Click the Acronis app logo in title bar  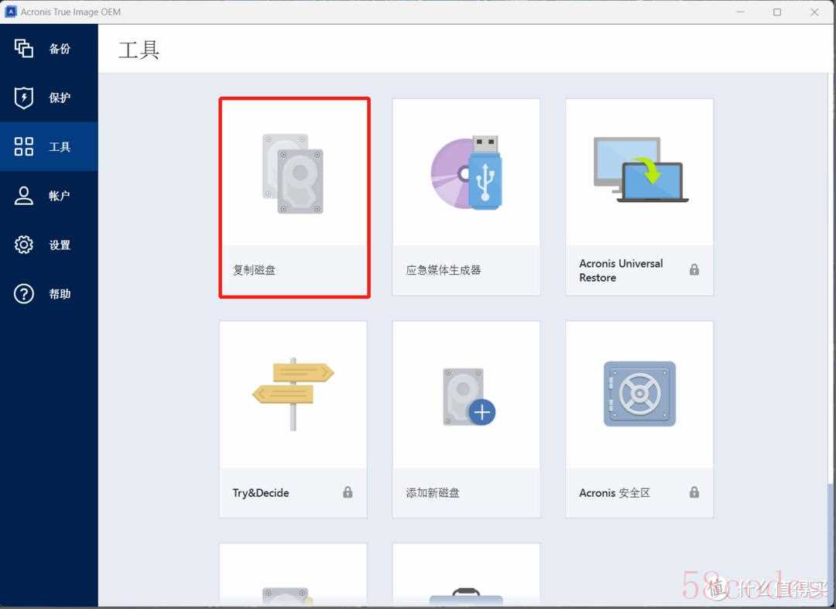point(10,12)
